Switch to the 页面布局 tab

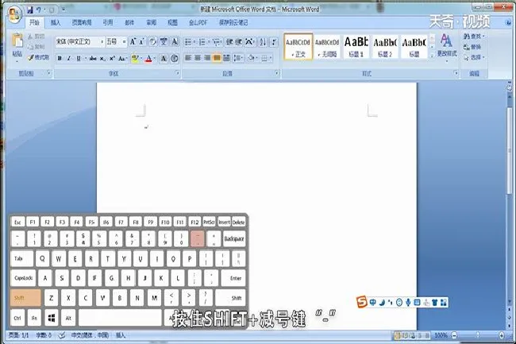point(82,23)
